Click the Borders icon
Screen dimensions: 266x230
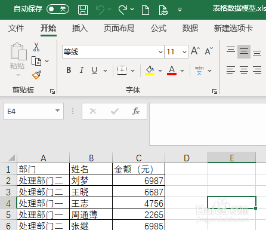coord(122,70)
